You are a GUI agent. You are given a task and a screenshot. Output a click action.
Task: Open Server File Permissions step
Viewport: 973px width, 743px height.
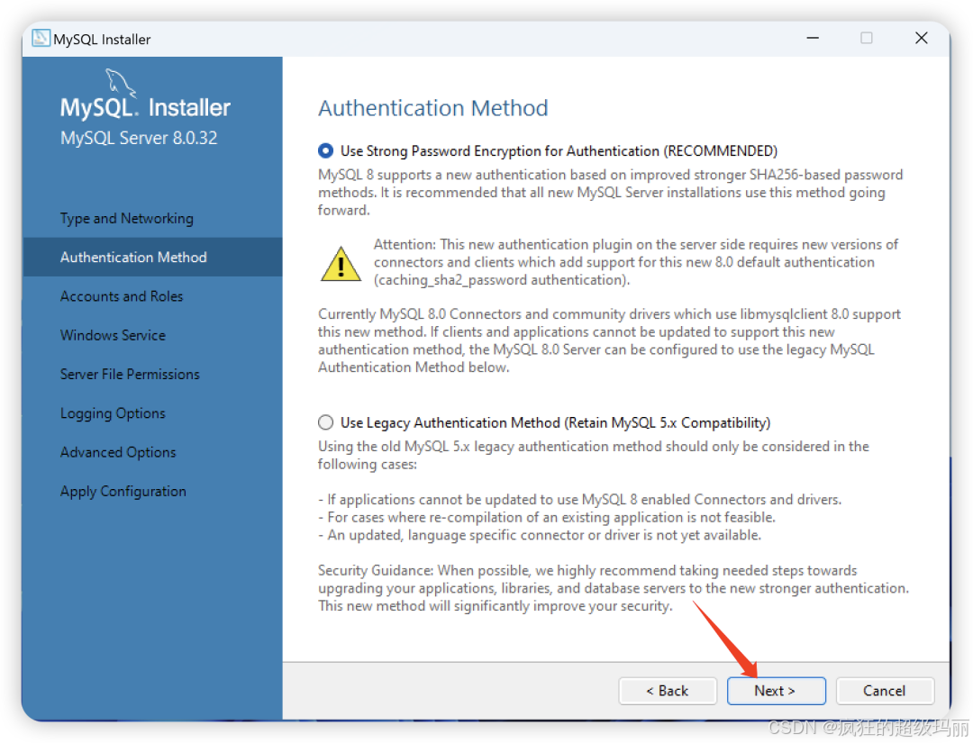pos(130,375)
